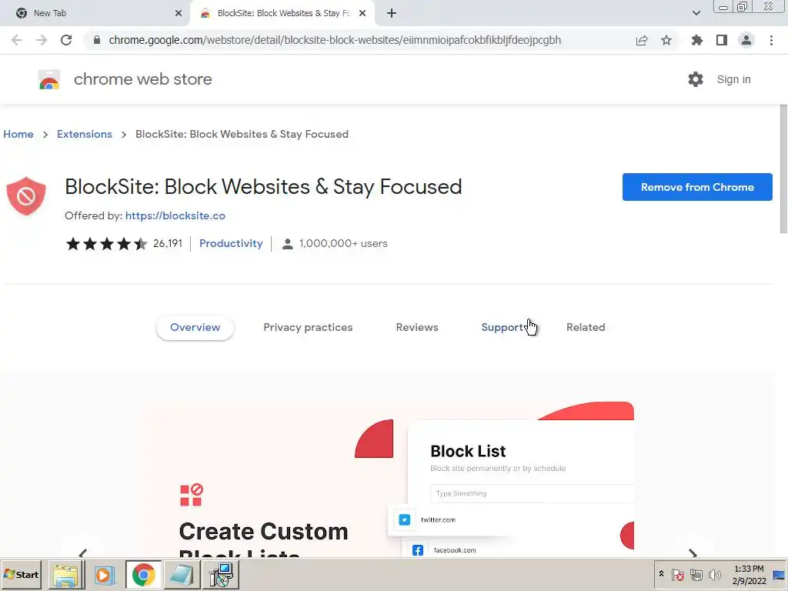Viewport: 788px width, 591px height.
Task: Reload the page with the refresh icon
Action: coord(66,40)
